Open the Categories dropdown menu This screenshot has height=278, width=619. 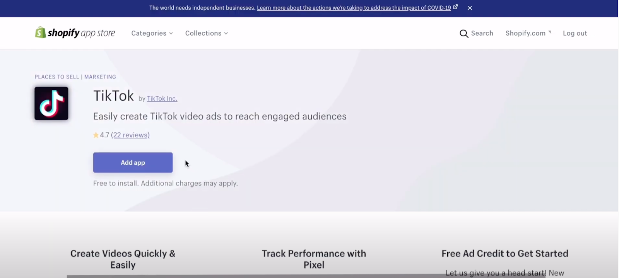[x=152, y=33]
